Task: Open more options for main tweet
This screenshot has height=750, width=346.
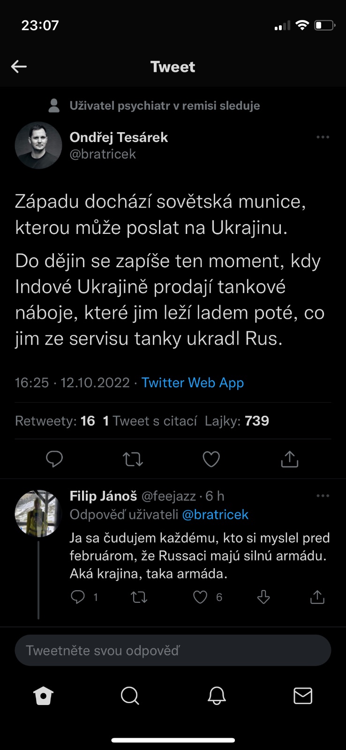Action: [323, 137]
